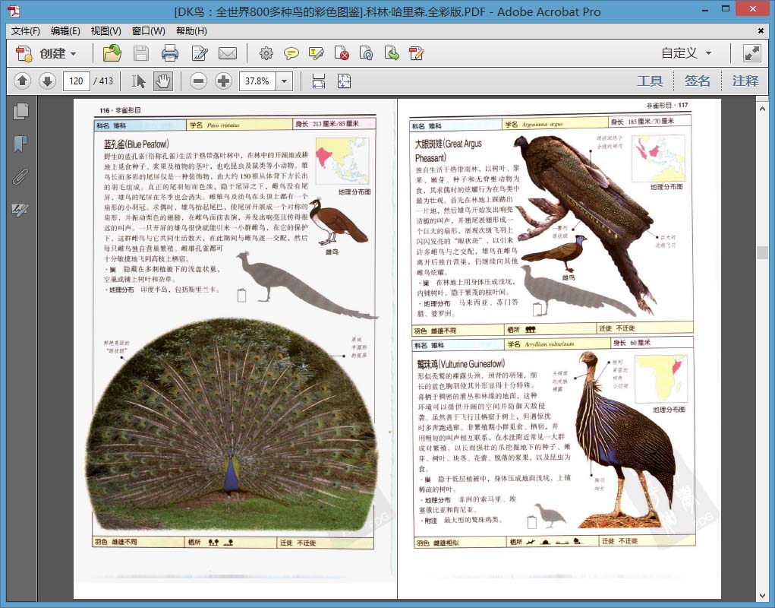
Task: Expand the 自定义 toolbar dropdown
Action: click(x=708, y=53)
